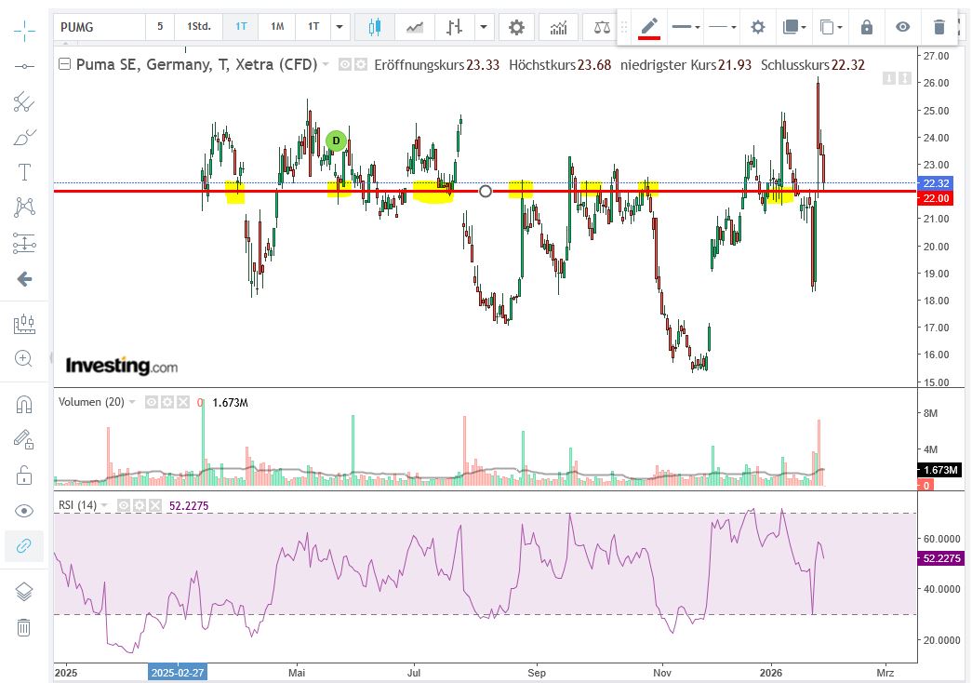Image resolution: width=972 pixels, height=683 pixels.
Task: Remove the RSI indicator with X button
Action: [153, 505]
